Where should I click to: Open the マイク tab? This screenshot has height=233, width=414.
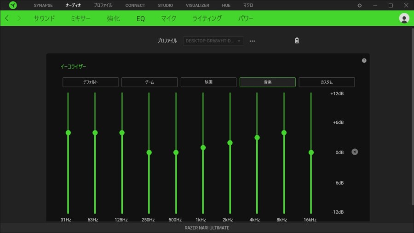click(168, 18)
